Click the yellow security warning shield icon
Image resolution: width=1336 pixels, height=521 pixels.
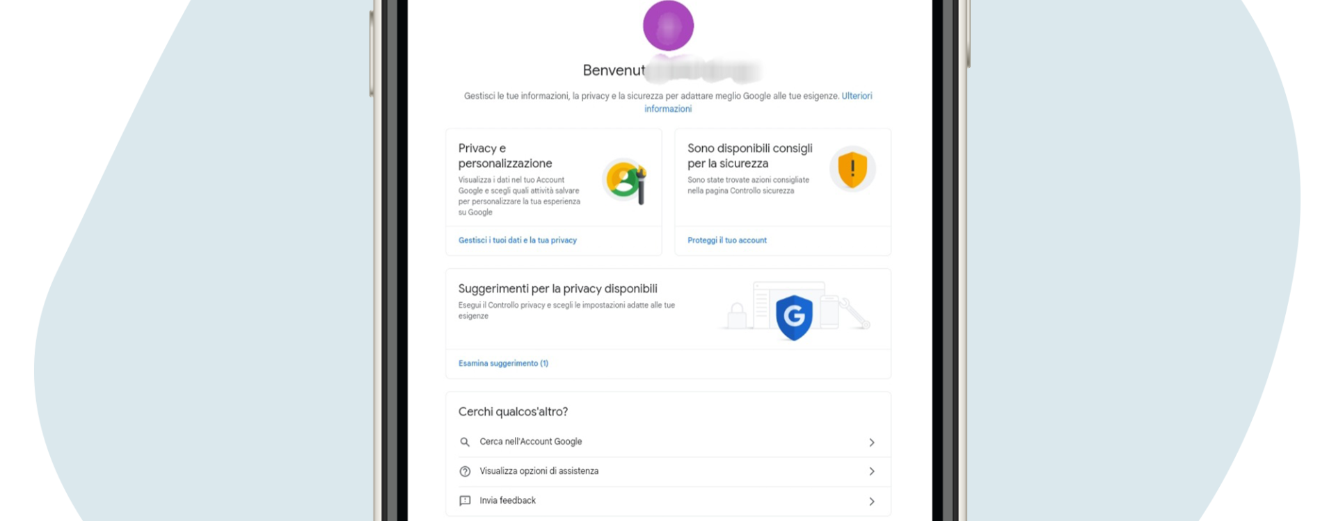coord(852,169)
